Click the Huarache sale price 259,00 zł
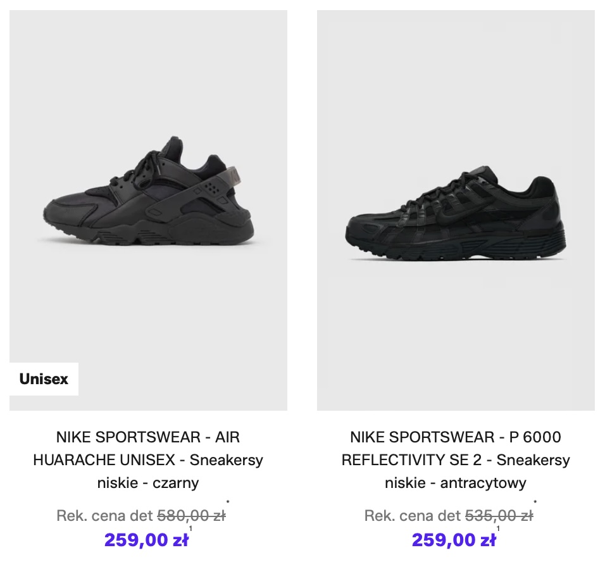 click(146, 540)
